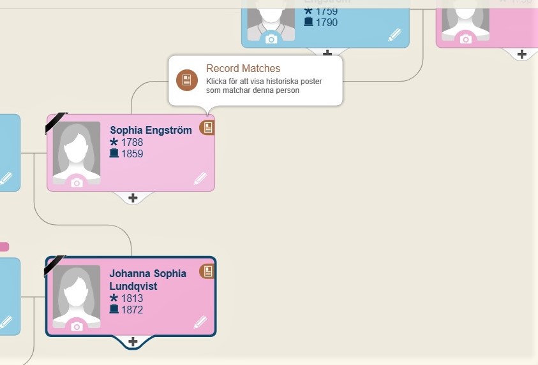Click camera icon on Johanna Sophia Lundqvist's card
The image size is (538, 365).
coord(77,326)
